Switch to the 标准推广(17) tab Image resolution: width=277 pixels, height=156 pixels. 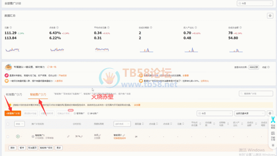pos(14,94)
